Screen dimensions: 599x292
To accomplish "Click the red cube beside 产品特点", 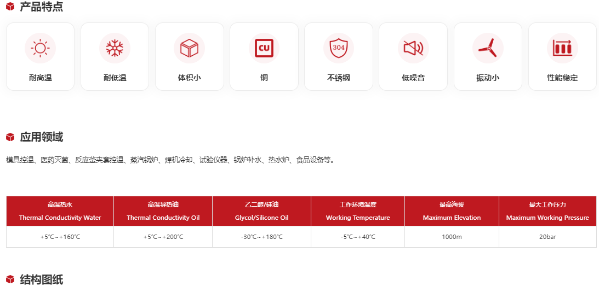I will pos(10,7).
